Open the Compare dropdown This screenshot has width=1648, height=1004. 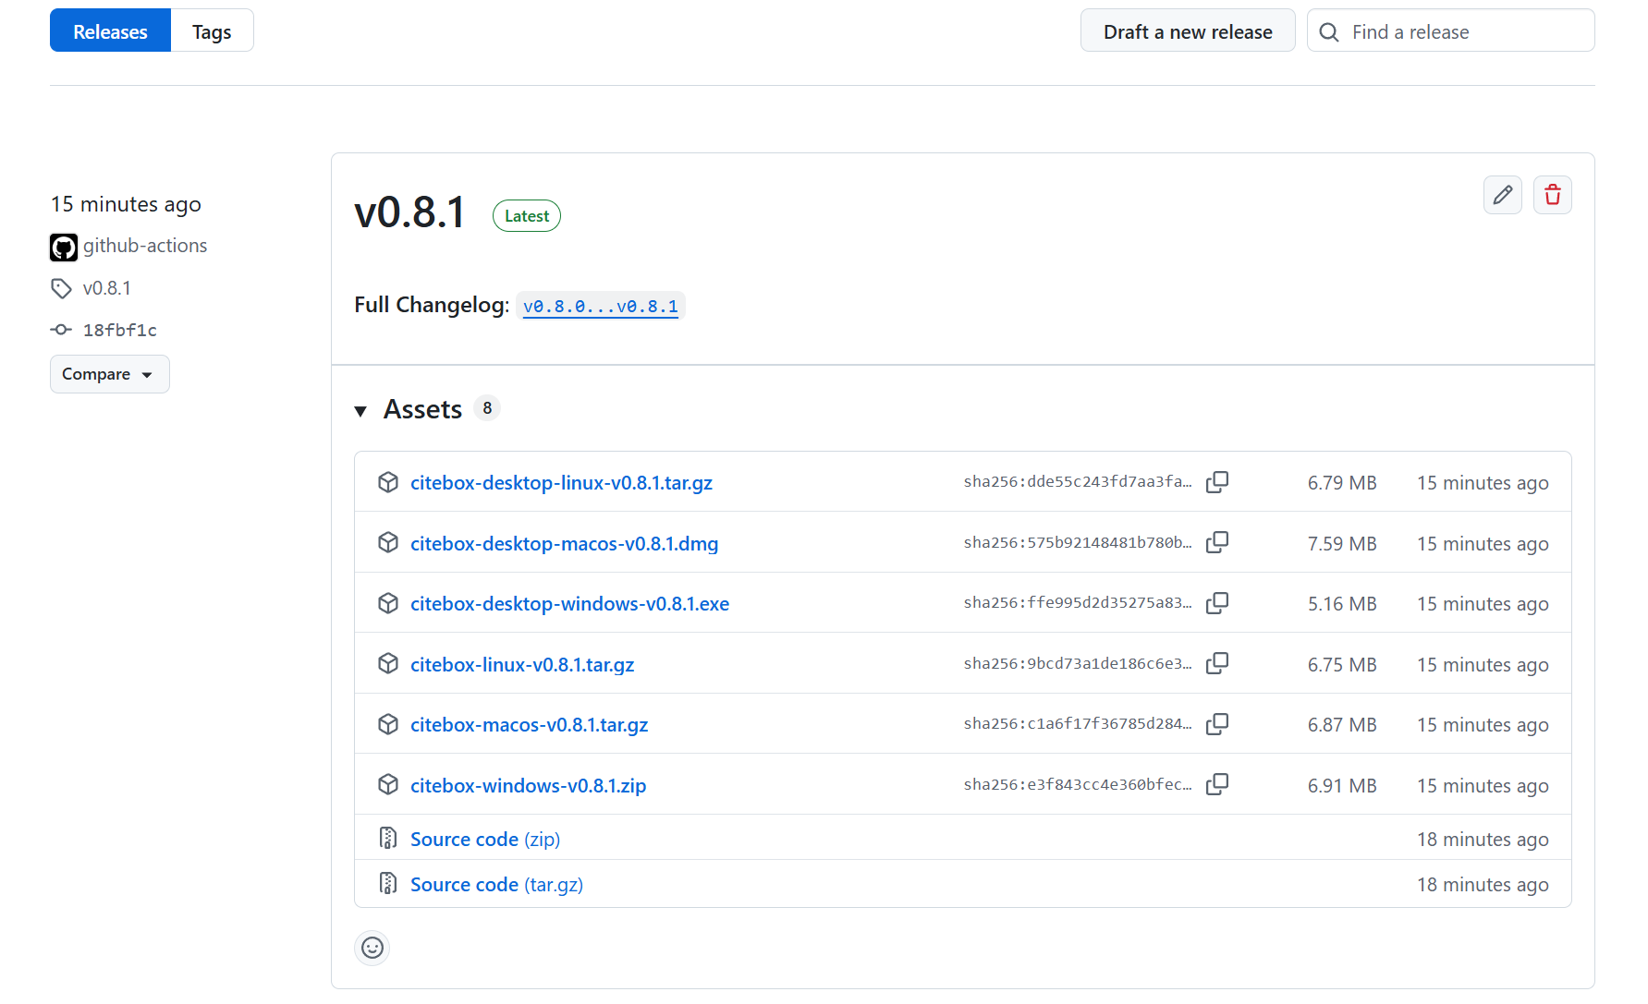click(109, 374)
